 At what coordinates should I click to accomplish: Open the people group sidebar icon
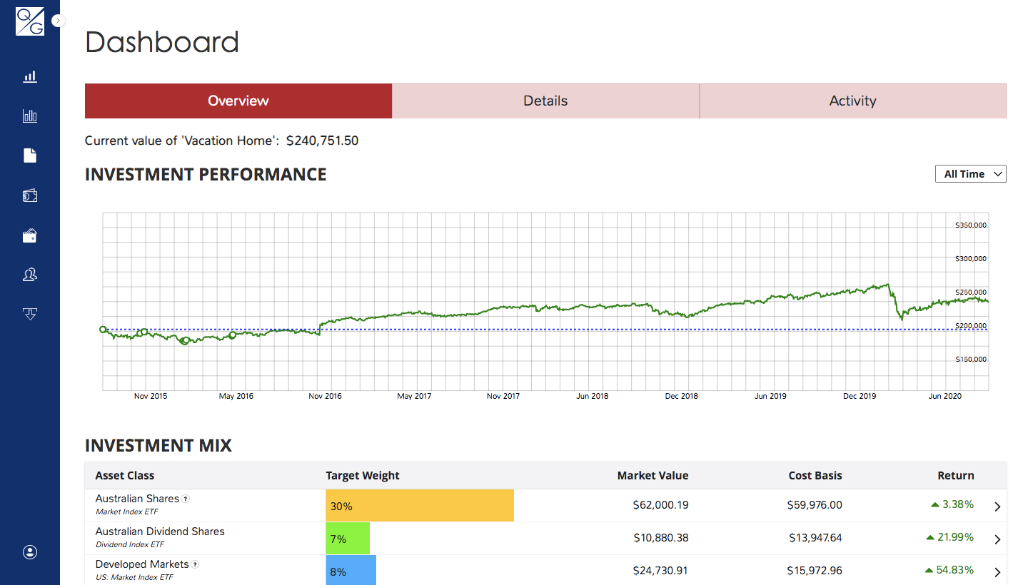point(30,275)
